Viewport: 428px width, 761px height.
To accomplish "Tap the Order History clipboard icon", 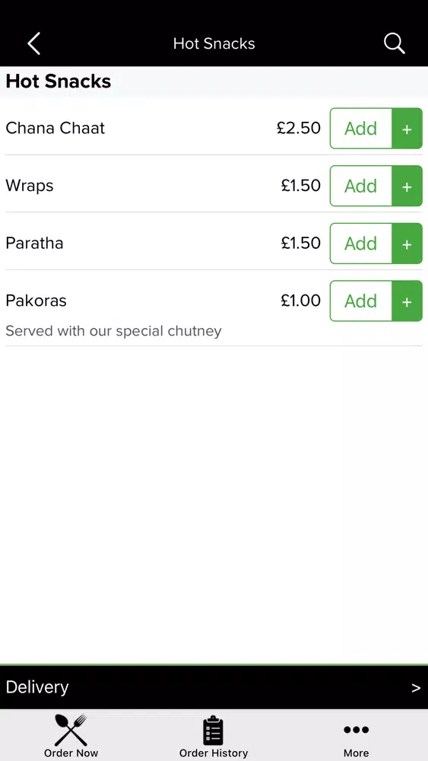I will tap(213, 731).
